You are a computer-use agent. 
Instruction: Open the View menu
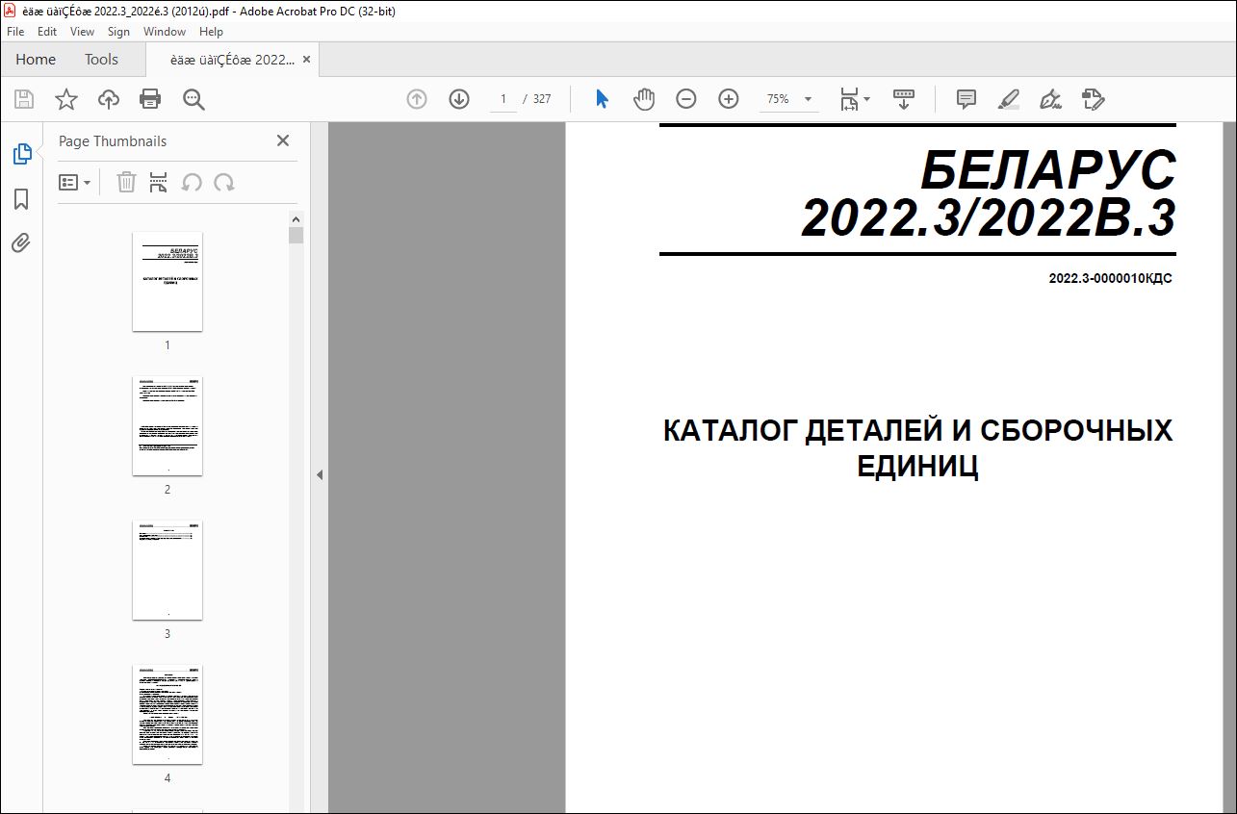click(x=82, y=32)
